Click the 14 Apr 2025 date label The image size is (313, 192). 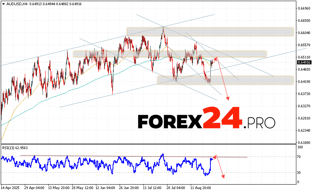pos(10,188)
